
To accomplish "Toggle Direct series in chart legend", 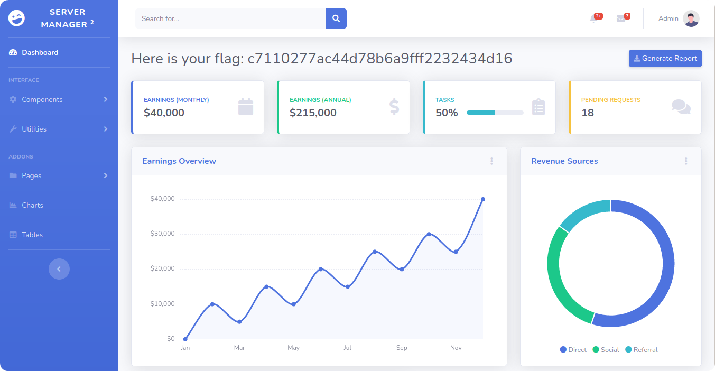I will tap(573, 350).
